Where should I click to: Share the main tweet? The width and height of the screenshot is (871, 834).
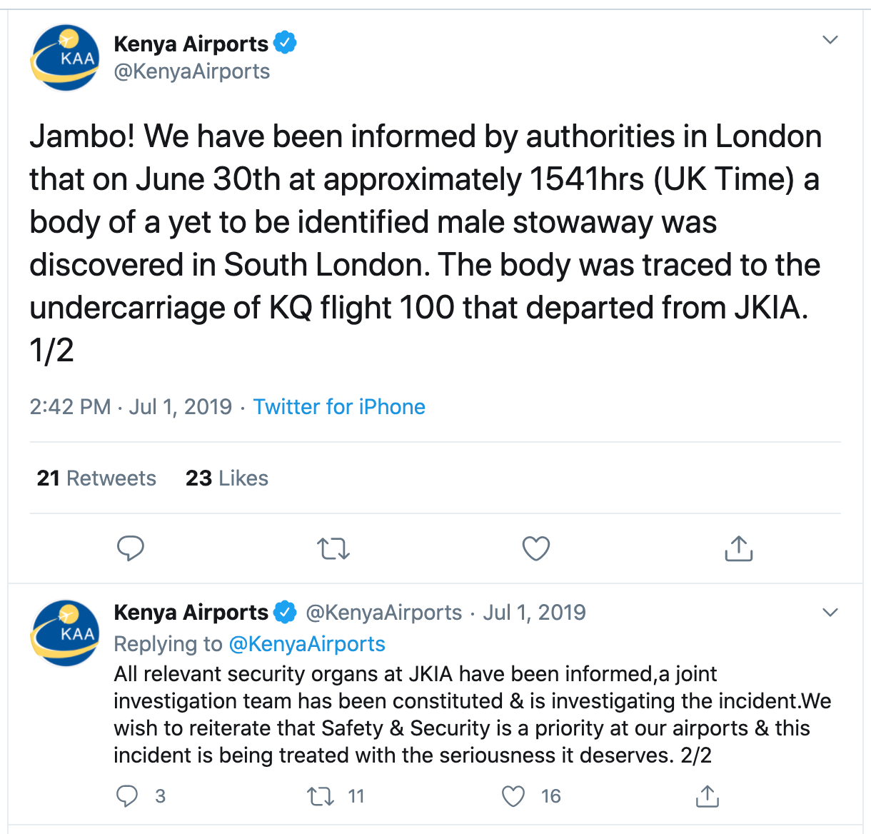[738, 548]
